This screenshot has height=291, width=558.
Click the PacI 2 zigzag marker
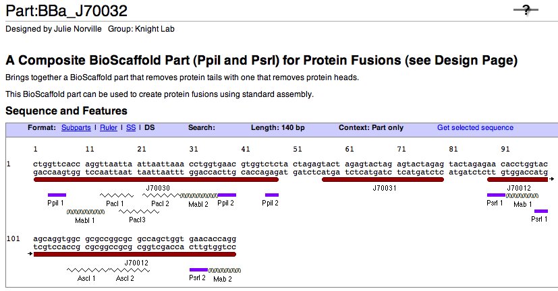161,195
